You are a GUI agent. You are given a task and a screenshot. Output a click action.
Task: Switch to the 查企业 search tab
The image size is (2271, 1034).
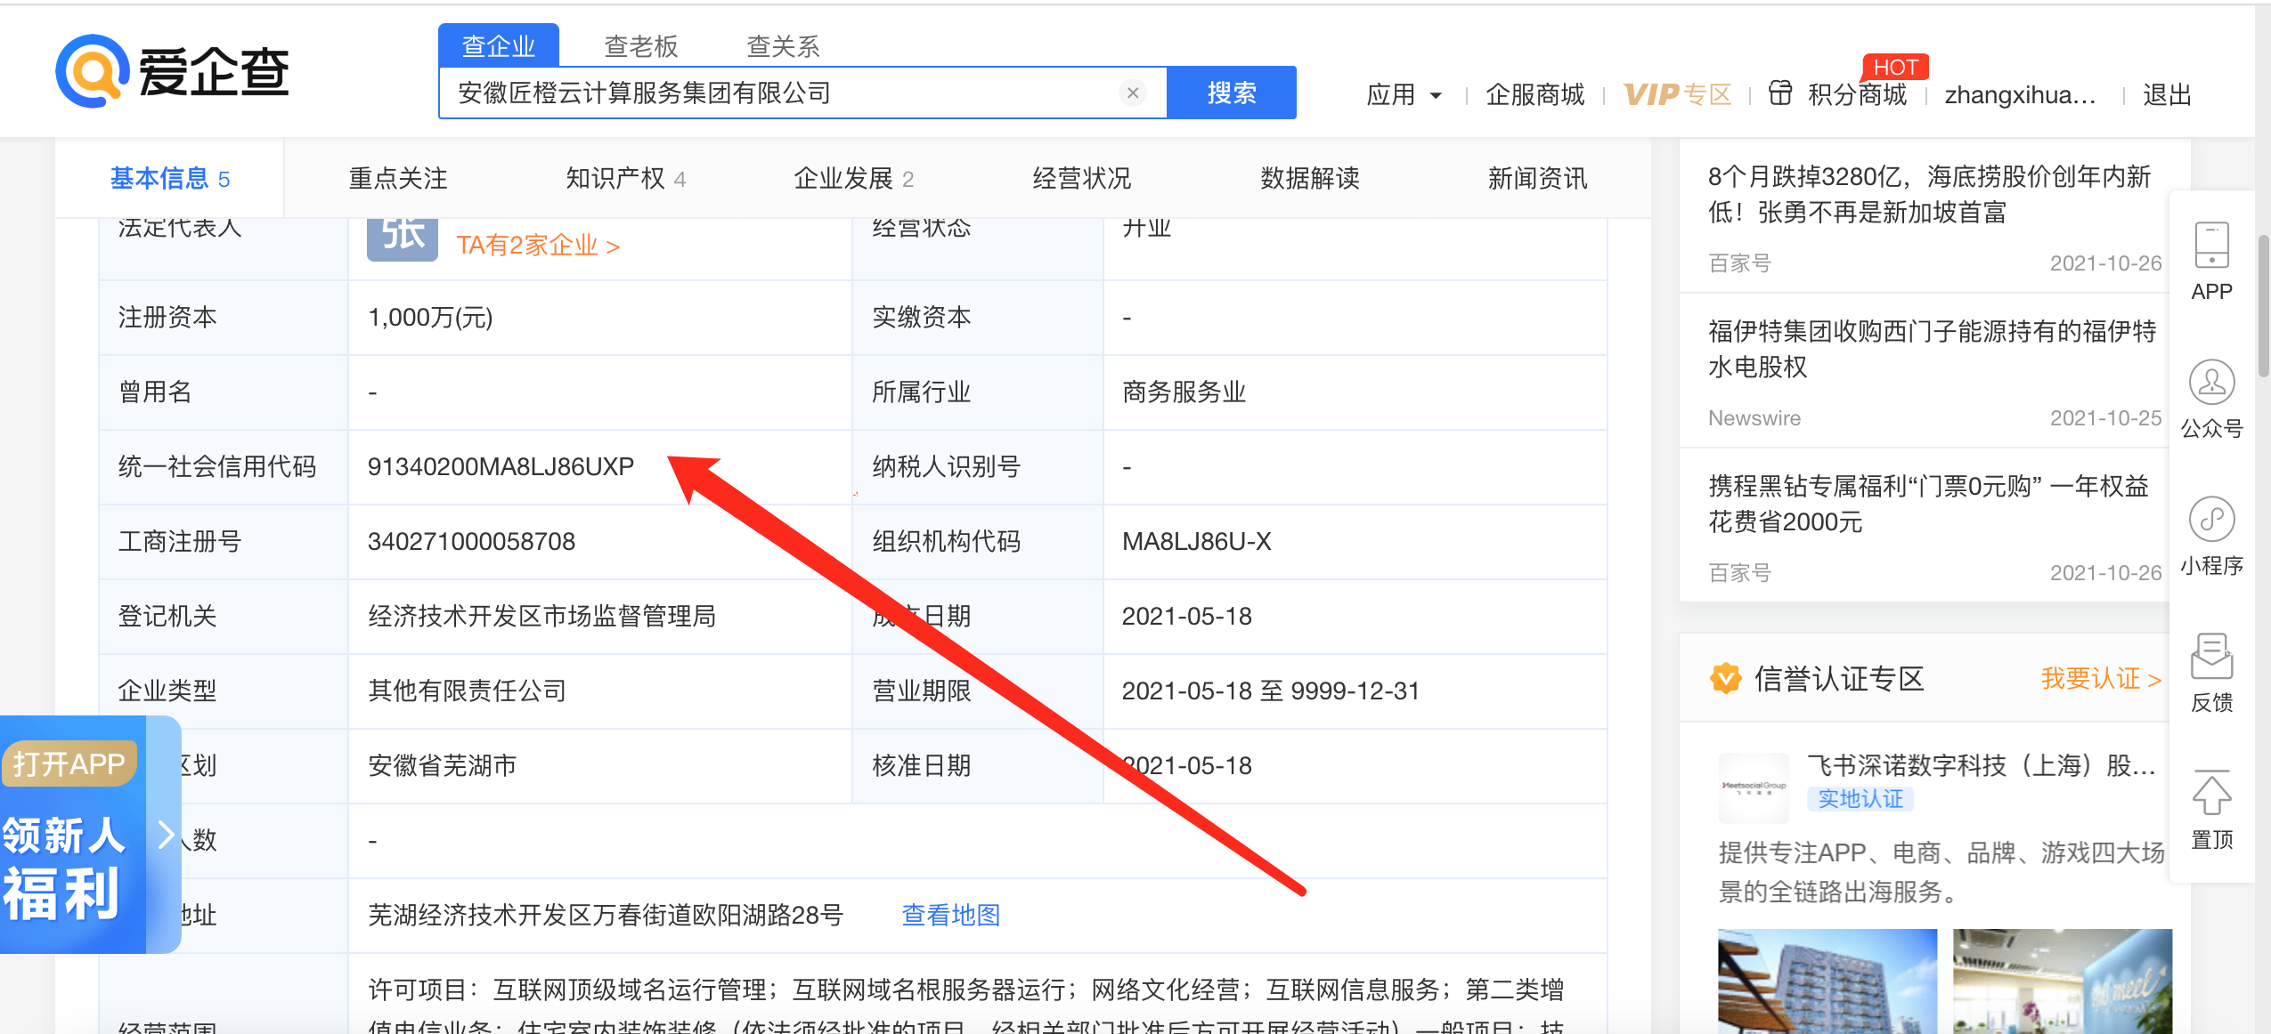point(499,45)
